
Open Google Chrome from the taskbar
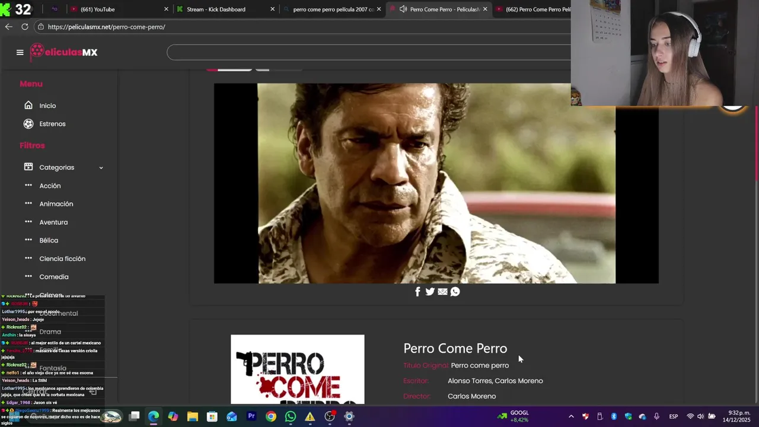271,416
